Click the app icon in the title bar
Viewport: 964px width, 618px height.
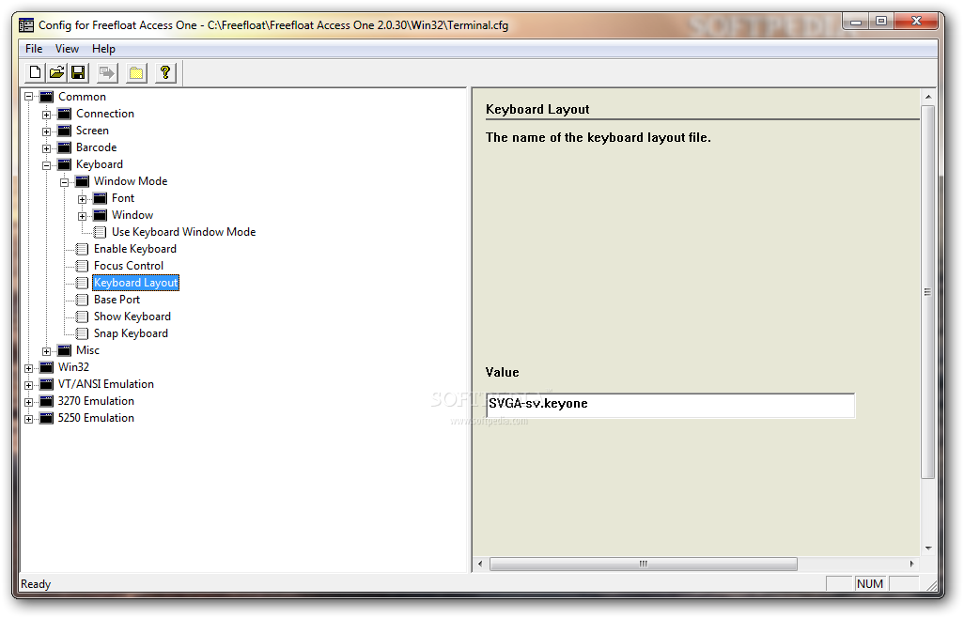pos(25,25)
